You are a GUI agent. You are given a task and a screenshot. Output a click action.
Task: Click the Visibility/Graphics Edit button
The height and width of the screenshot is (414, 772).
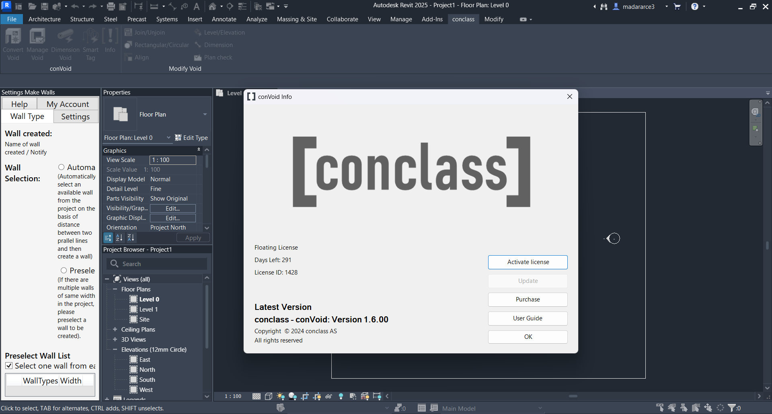173,209
